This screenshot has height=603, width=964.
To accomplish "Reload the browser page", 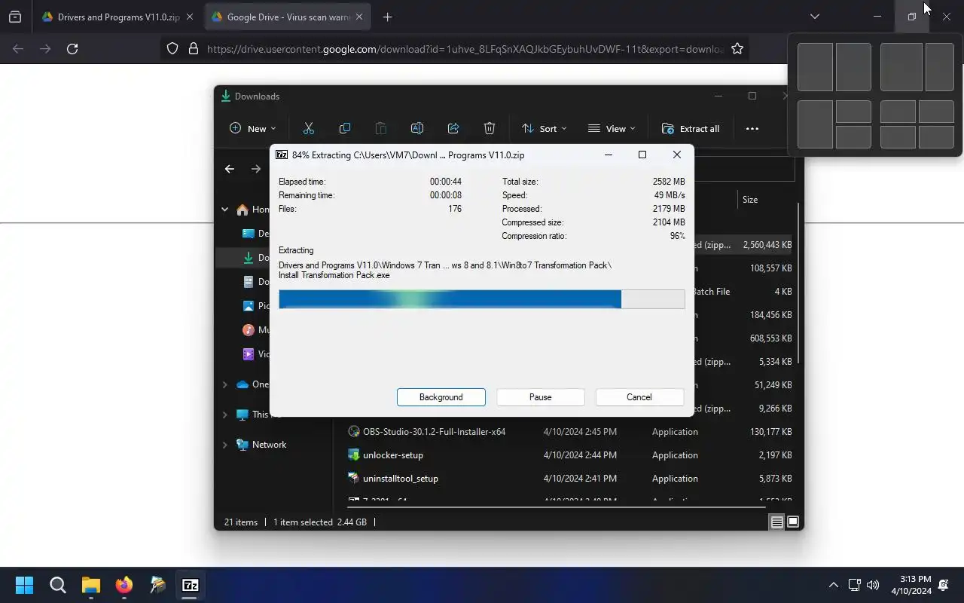I will (x=72, y=48).
